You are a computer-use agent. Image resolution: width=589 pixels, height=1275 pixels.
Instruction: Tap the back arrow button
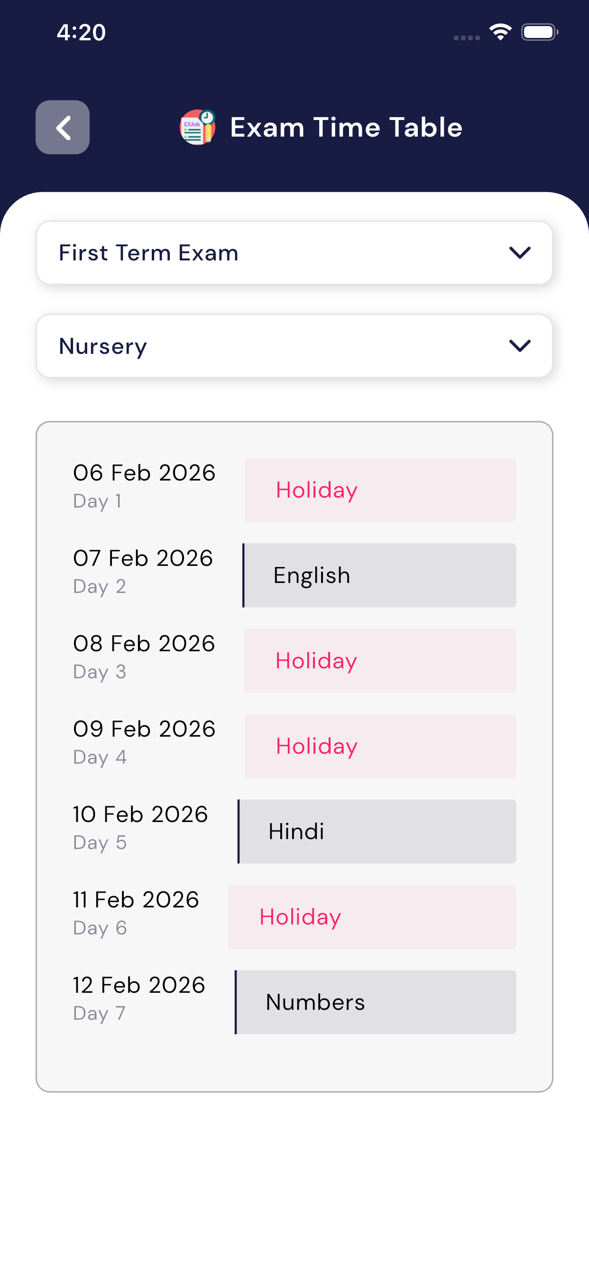pos(63,127)
